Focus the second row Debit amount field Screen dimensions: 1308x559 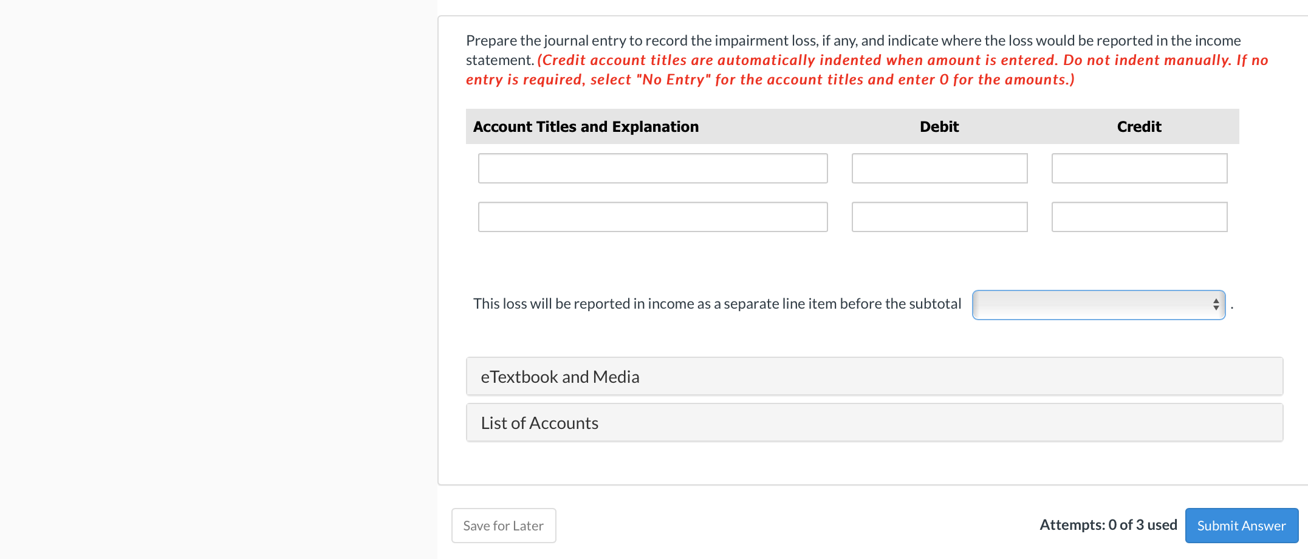[939, 217]
